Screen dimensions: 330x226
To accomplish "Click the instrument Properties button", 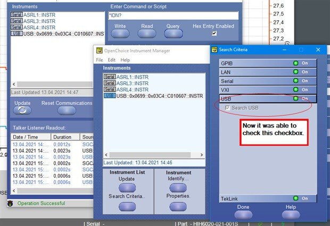I will (178, 206).
